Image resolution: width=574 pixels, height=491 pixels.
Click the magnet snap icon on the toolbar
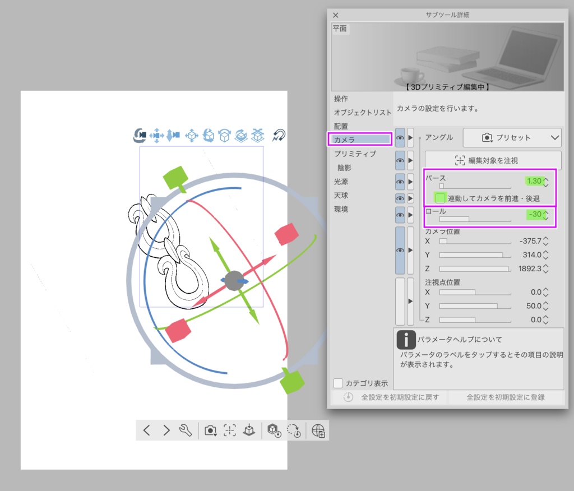pyautogui.click(x=277, y=135)
